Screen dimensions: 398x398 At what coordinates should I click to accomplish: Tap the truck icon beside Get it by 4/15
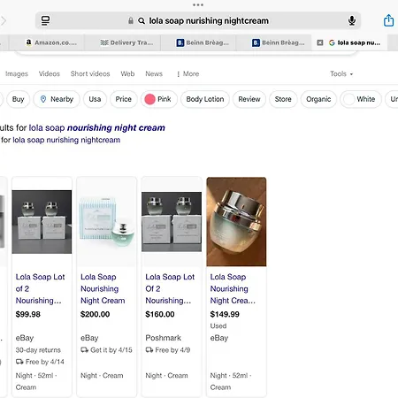84,350
